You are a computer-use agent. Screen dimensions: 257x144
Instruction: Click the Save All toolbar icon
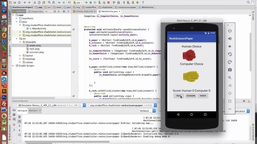[15, 2]
